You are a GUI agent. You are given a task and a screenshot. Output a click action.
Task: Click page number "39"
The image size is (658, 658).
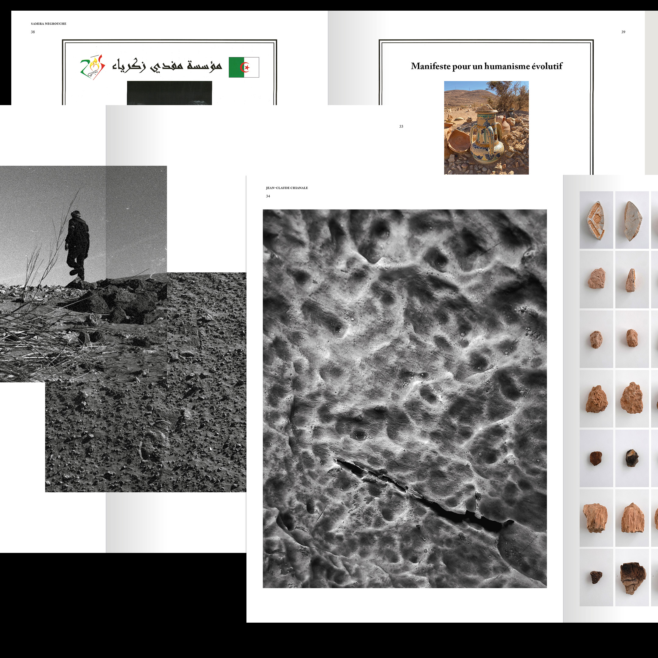[x=623, y=32]
